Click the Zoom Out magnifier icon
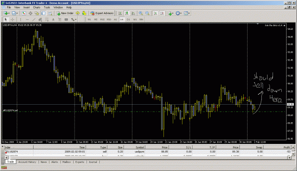Screen dimensions: 297x171 [x=147, y=13]
